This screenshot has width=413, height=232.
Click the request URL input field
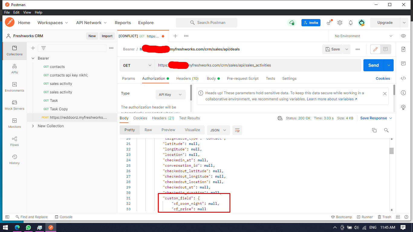258,65
